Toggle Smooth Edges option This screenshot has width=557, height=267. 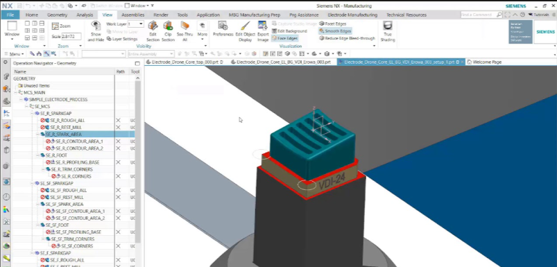335,31
